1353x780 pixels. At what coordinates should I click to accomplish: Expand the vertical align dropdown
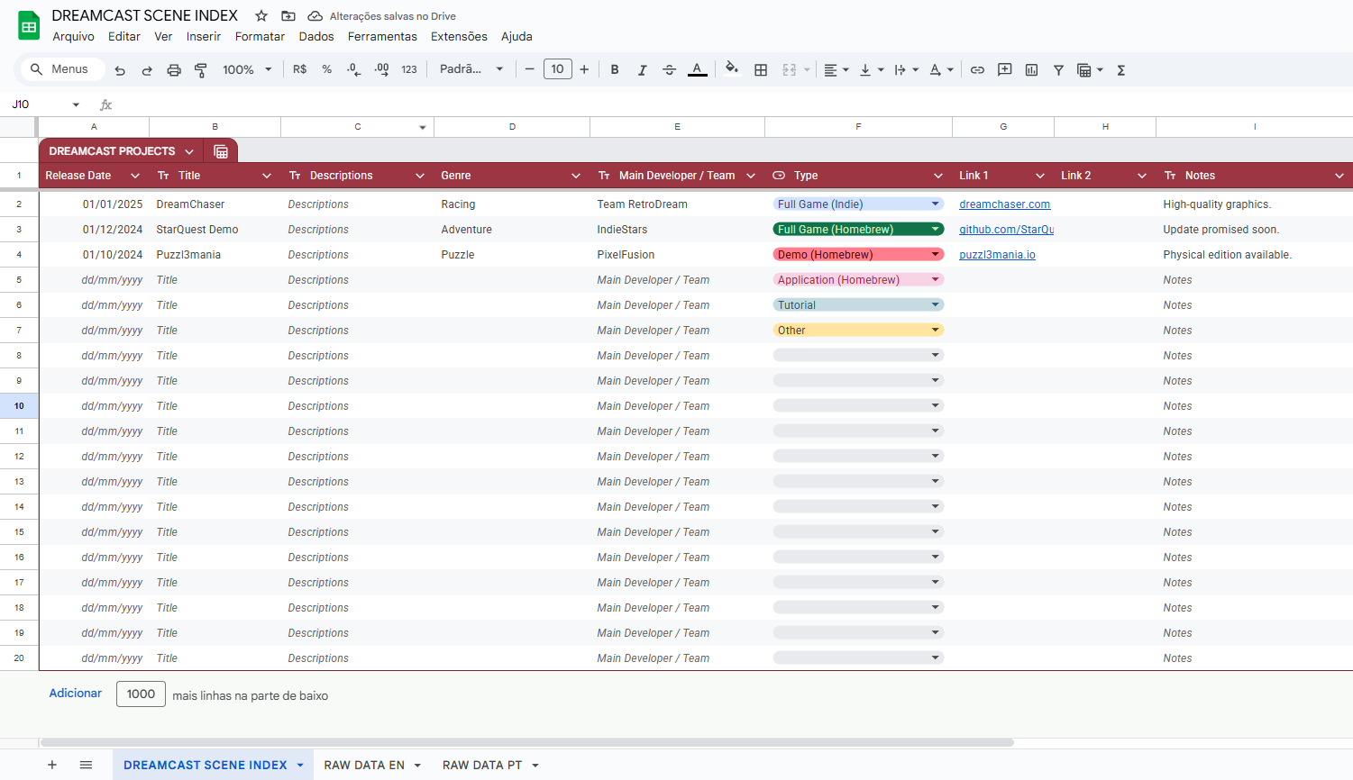881,69
